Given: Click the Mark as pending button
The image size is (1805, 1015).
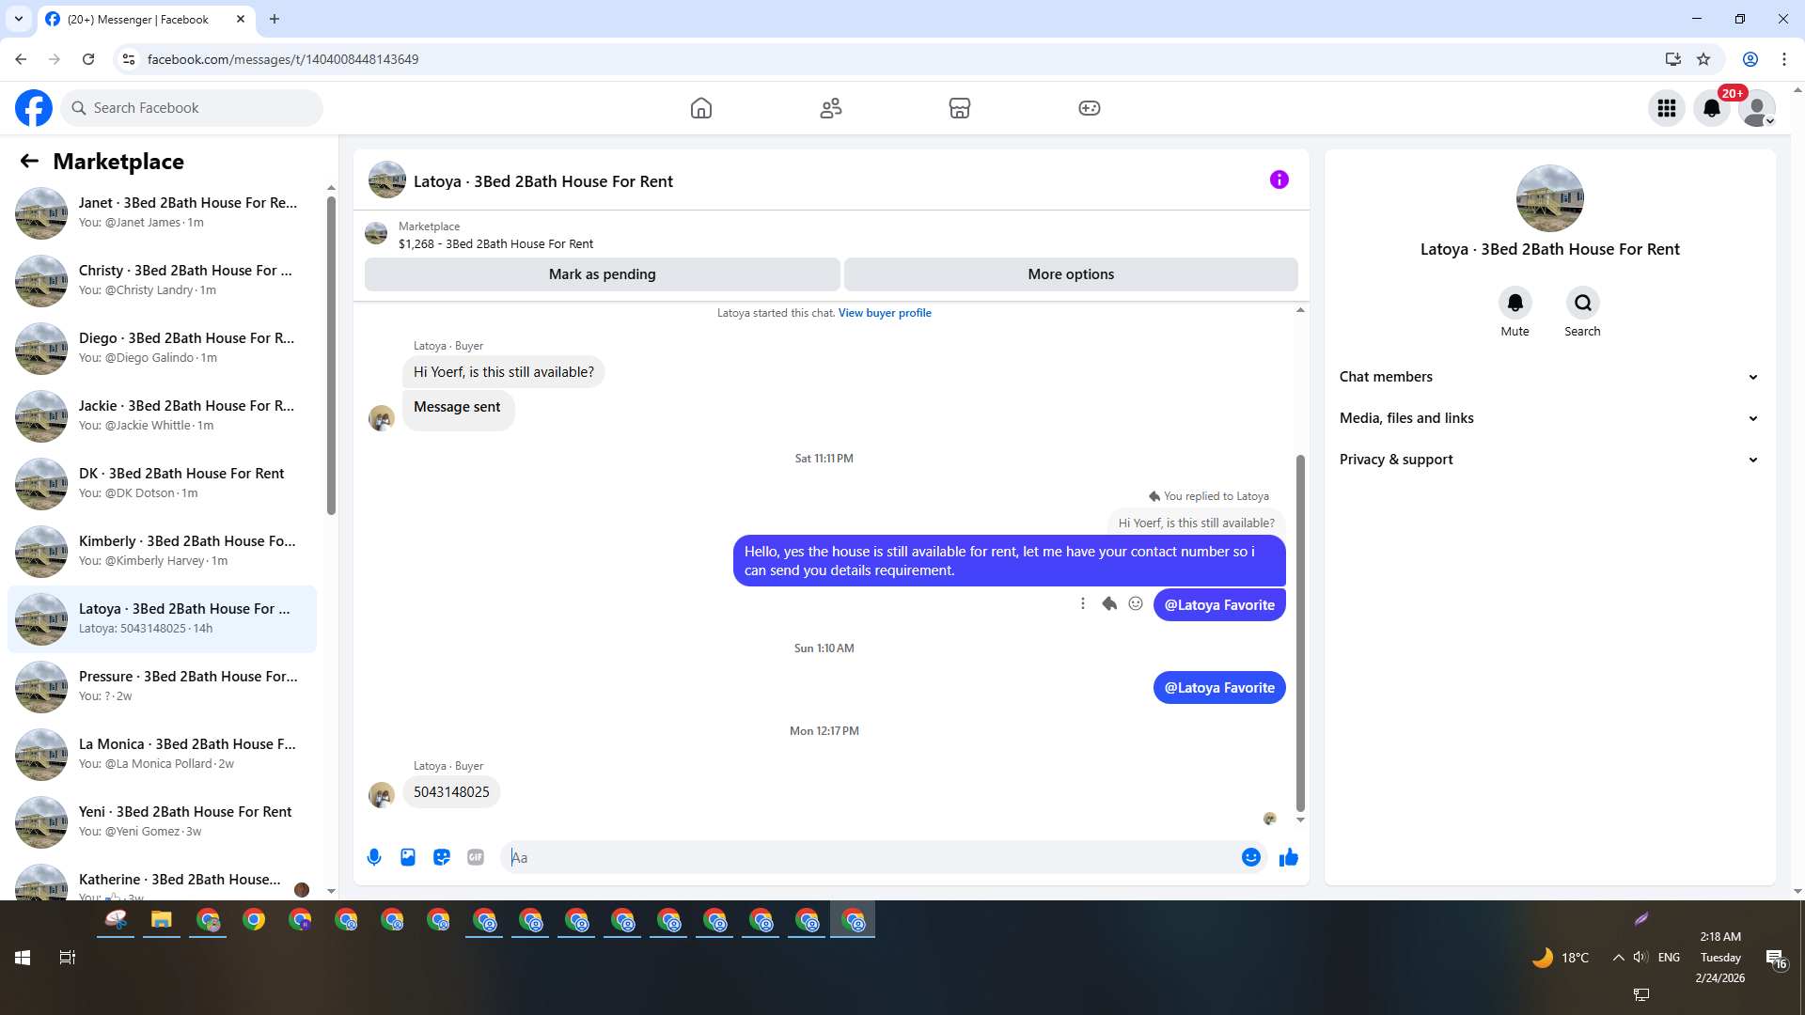Looking at the screenshot, I should [602, 274].
